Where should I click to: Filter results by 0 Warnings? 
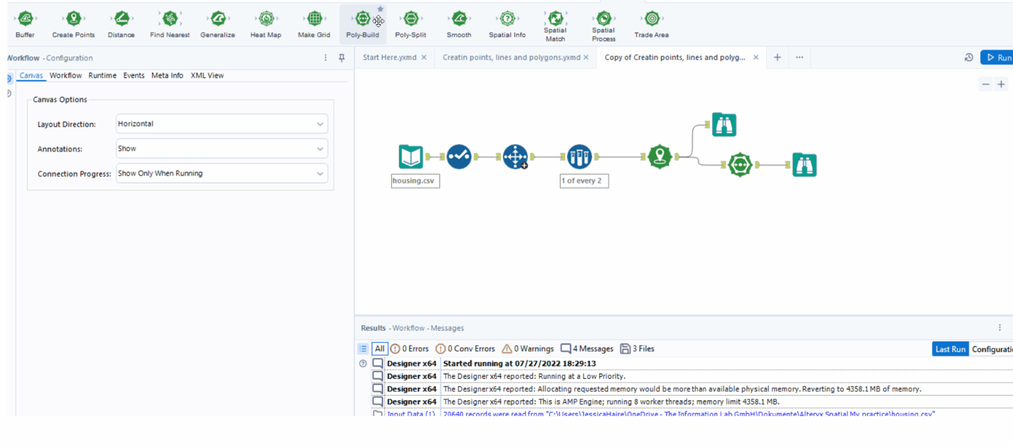(x=528, y=349)
